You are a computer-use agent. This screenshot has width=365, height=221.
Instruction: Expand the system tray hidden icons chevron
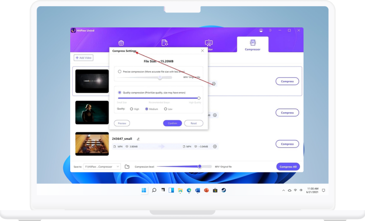pos(283,191)
